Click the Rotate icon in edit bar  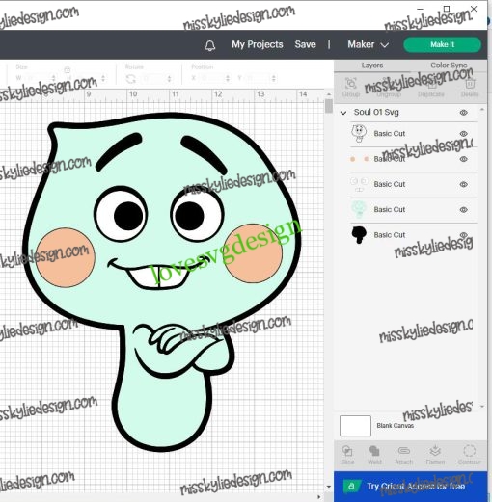(130, 79)
